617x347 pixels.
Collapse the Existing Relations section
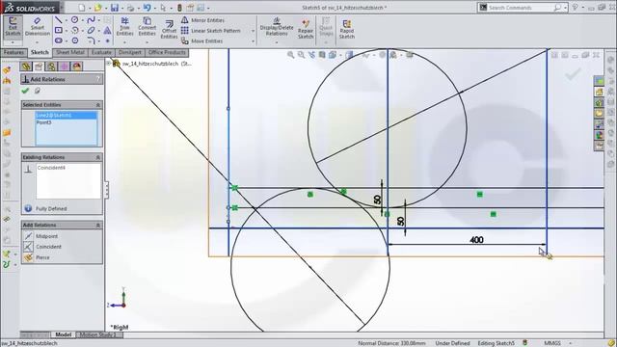tap(98, 157)
